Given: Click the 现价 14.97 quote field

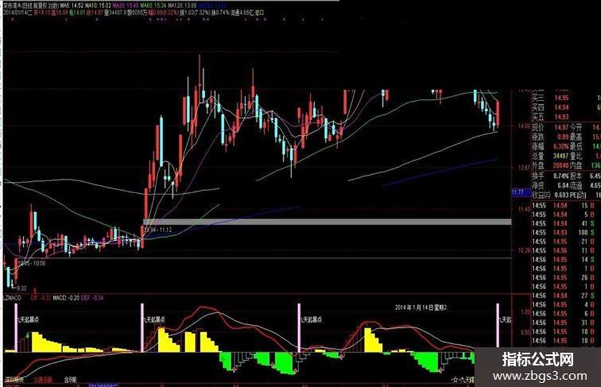Looking at the screenshot, I should point(549,127).
